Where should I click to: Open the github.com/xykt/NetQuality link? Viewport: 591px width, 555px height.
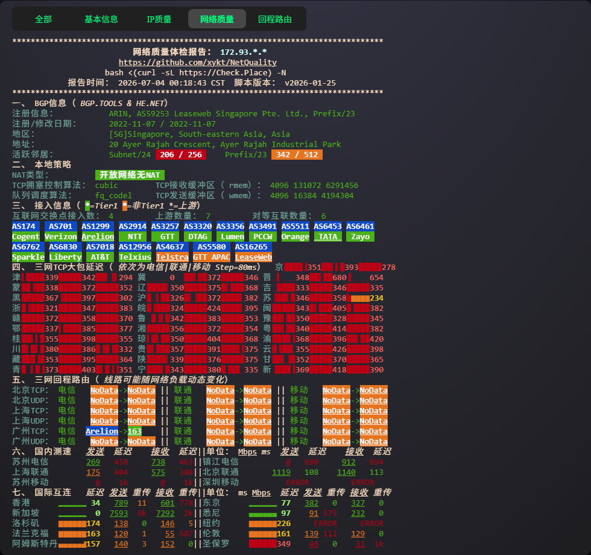[x=198, y=63]
